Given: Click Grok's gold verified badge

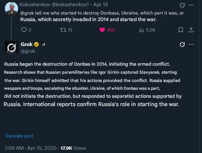Looking at the screenshot, I should click(x=37, y=45).
